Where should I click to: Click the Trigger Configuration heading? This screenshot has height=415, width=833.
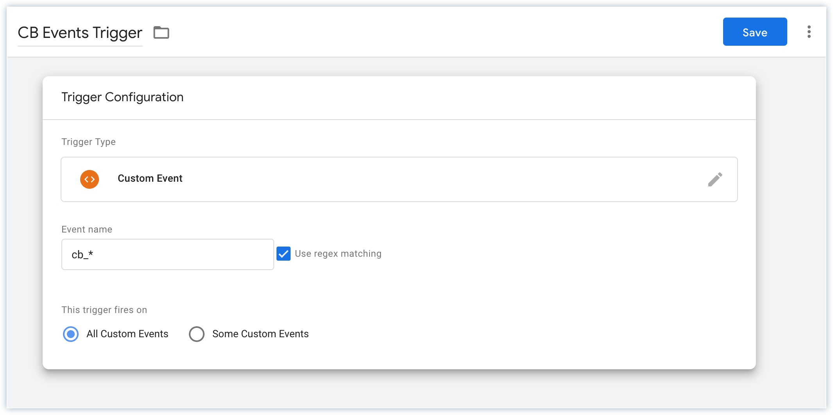click(122, 97)
